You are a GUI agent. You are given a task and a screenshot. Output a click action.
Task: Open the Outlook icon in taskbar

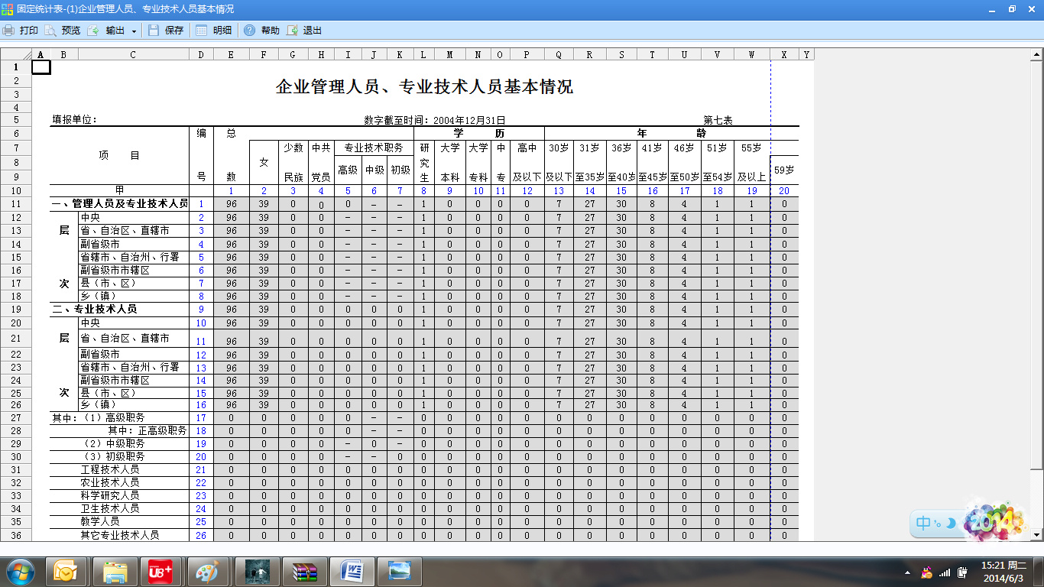point(66,571)
